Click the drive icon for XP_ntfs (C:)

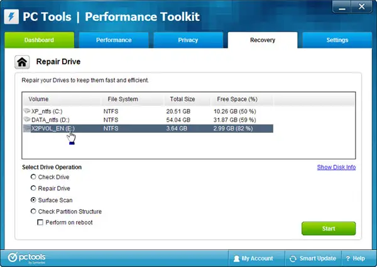(x=27, y=111)
